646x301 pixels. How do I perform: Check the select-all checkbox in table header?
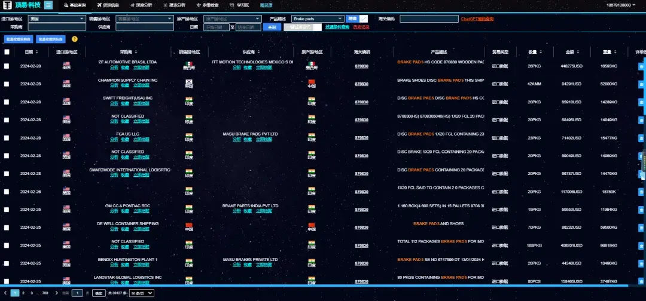click(7, 52)
